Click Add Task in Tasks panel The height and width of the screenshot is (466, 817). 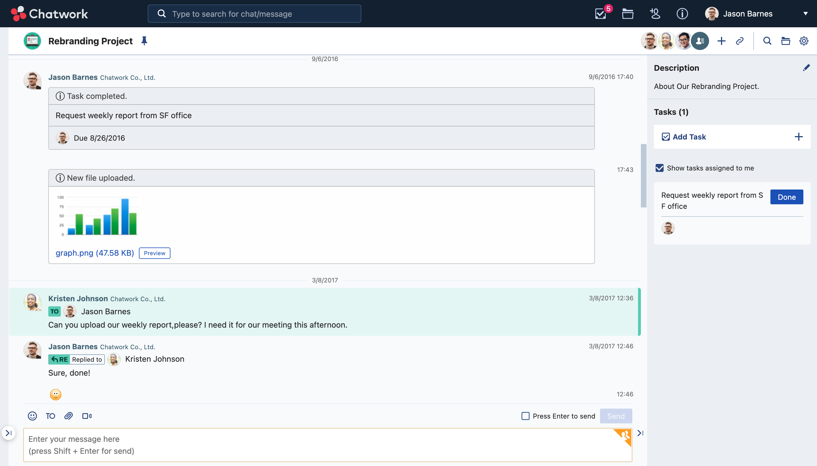689,137
